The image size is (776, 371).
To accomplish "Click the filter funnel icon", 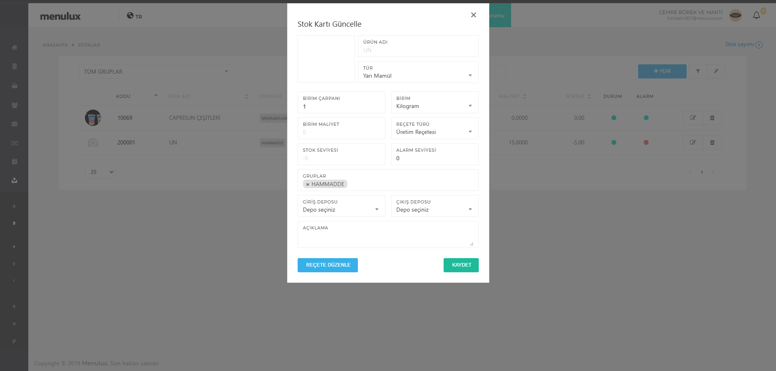I will [698, 71].
